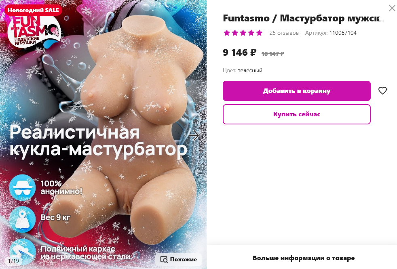Image resolution: width=397 pixels, height=269 pixels.
Task: Open Больше информации о товаре
Action: (x=303, y=258)
